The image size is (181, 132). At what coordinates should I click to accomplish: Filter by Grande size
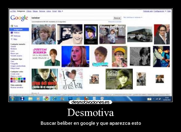13,47
